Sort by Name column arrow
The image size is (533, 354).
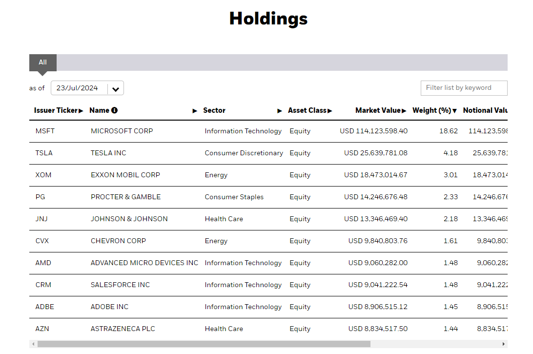point(195,111)
